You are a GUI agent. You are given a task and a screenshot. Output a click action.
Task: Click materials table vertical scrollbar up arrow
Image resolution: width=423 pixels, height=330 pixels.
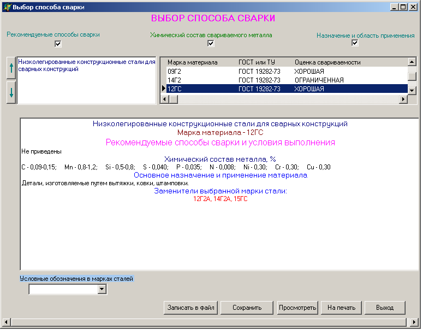coord(412,62)
